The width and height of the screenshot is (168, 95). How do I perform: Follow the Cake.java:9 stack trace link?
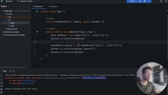29,80
